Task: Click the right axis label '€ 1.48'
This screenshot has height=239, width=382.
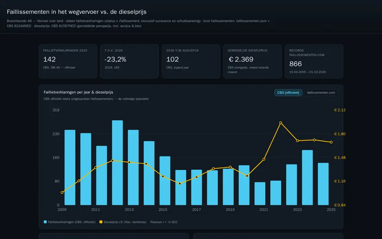Action: click(x=340, y=158)
